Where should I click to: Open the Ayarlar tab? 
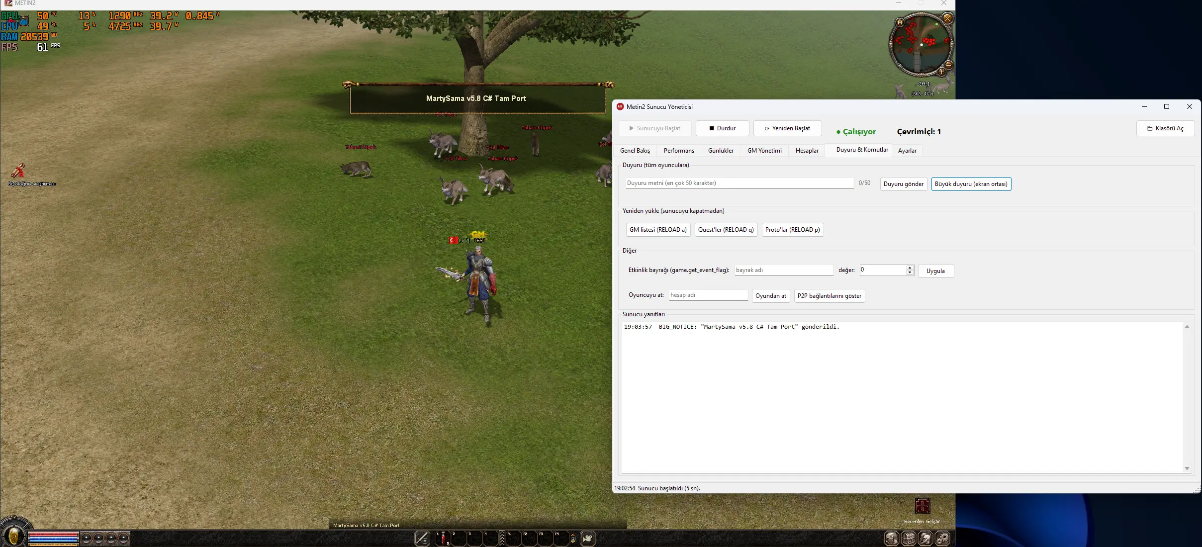pos(907,151)
